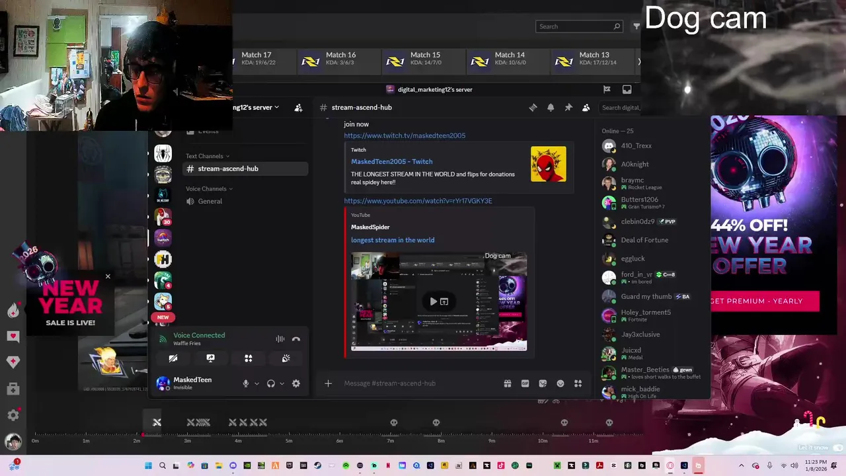Open the MaskedTeen2005 - Twitch embed title
Image resolution: width=846 pixels, height=476 pixels.
[391, 161]
